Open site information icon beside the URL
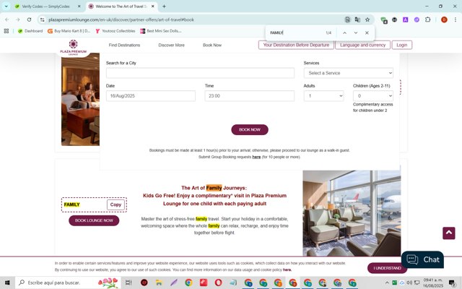 coord(43,20)
